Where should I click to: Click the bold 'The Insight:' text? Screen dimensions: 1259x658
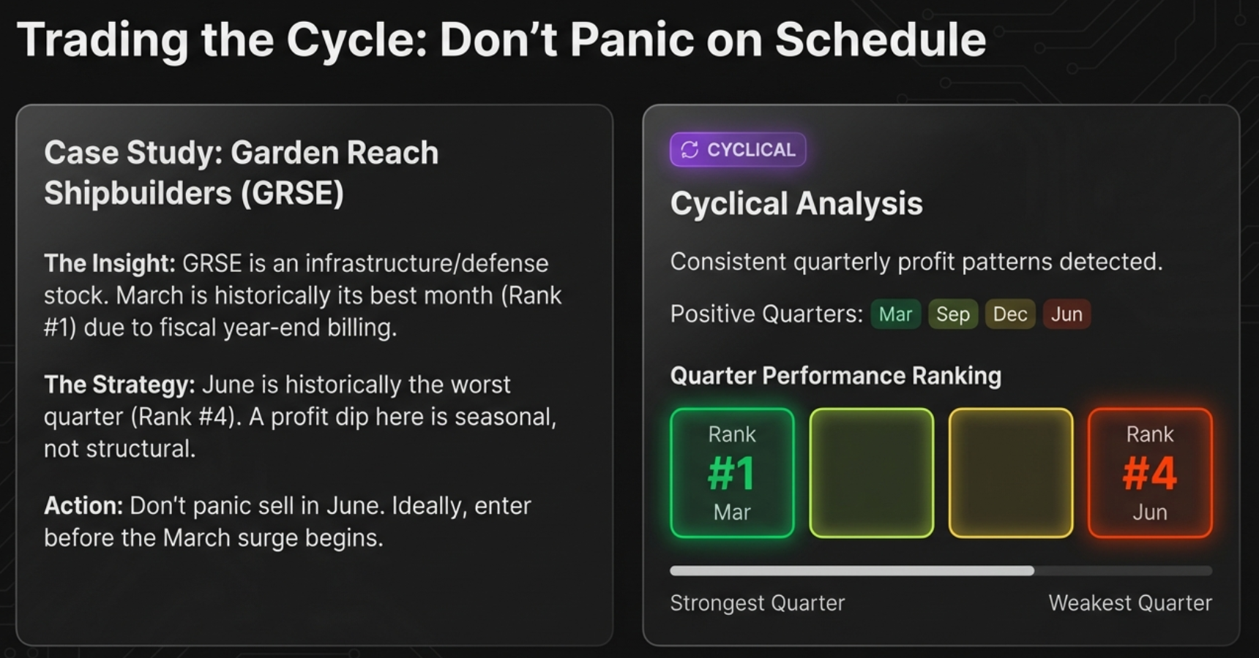click(x=109, y=263)
